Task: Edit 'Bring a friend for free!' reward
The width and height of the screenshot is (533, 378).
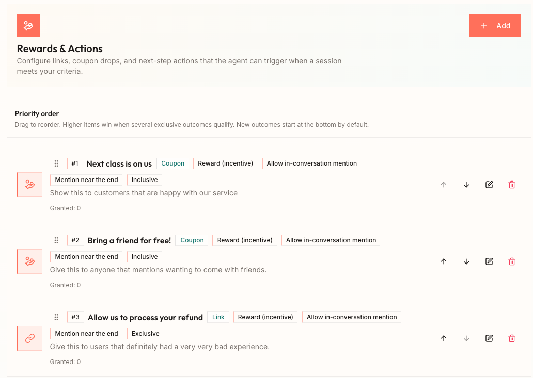Action: click(x=489, y=261)
